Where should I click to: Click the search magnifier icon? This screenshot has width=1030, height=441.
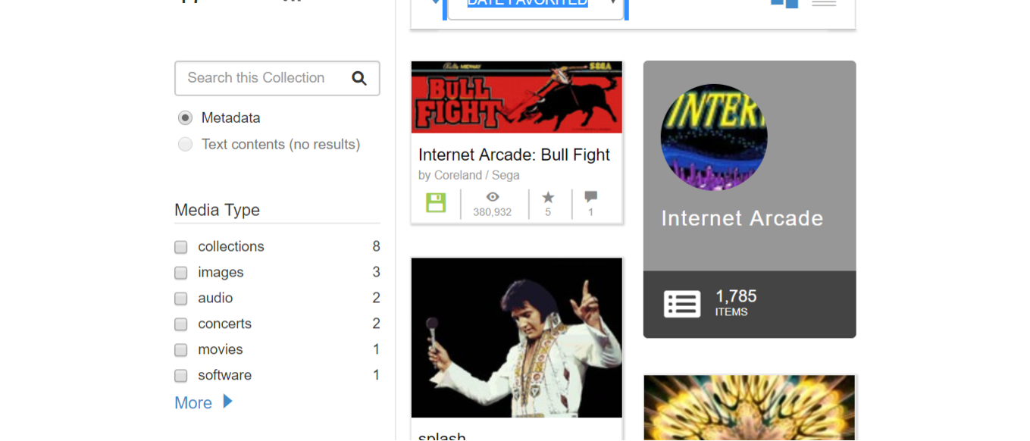coord(359,78)
